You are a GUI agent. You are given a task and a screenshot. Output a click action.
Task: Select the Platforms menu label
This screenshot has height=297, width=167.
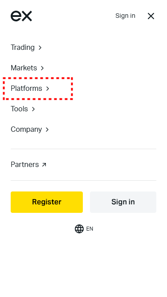click(26, 88)
